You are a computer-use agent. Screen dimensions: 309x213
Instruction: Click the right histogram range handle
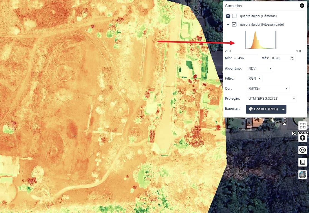(276, 40)
